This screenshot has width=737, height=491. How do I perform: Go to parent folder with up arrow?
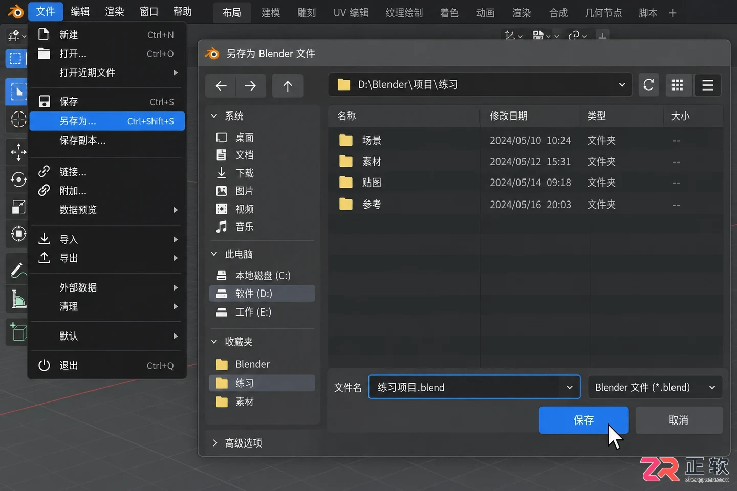[x=288, y=85]
